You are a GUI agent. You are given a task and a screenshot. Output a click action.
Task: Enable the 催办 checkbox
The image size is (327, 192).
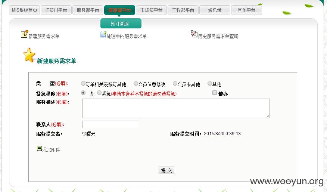coord(215,93)
